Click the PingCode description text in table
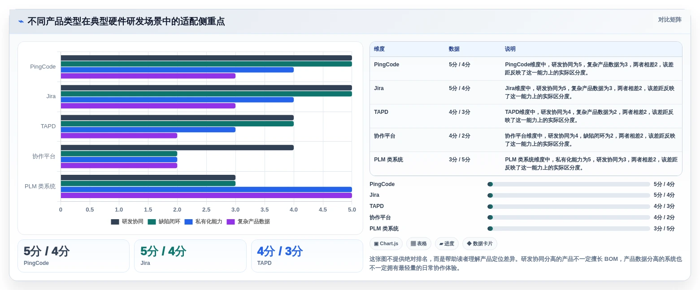This screenshot has height=290, width=700. click(589, 69)
